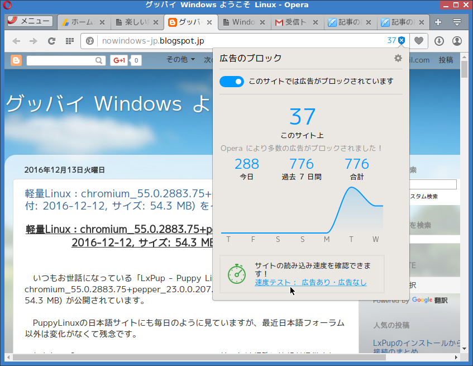
Task: Open the tab list menu icon
Action: point(457,22)
